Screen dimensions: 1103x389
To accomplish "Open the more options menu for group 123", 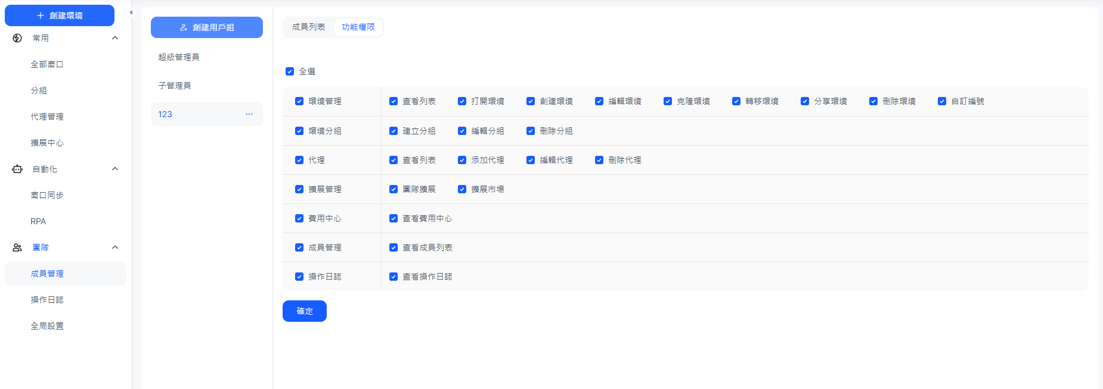I will click(249, 114).
